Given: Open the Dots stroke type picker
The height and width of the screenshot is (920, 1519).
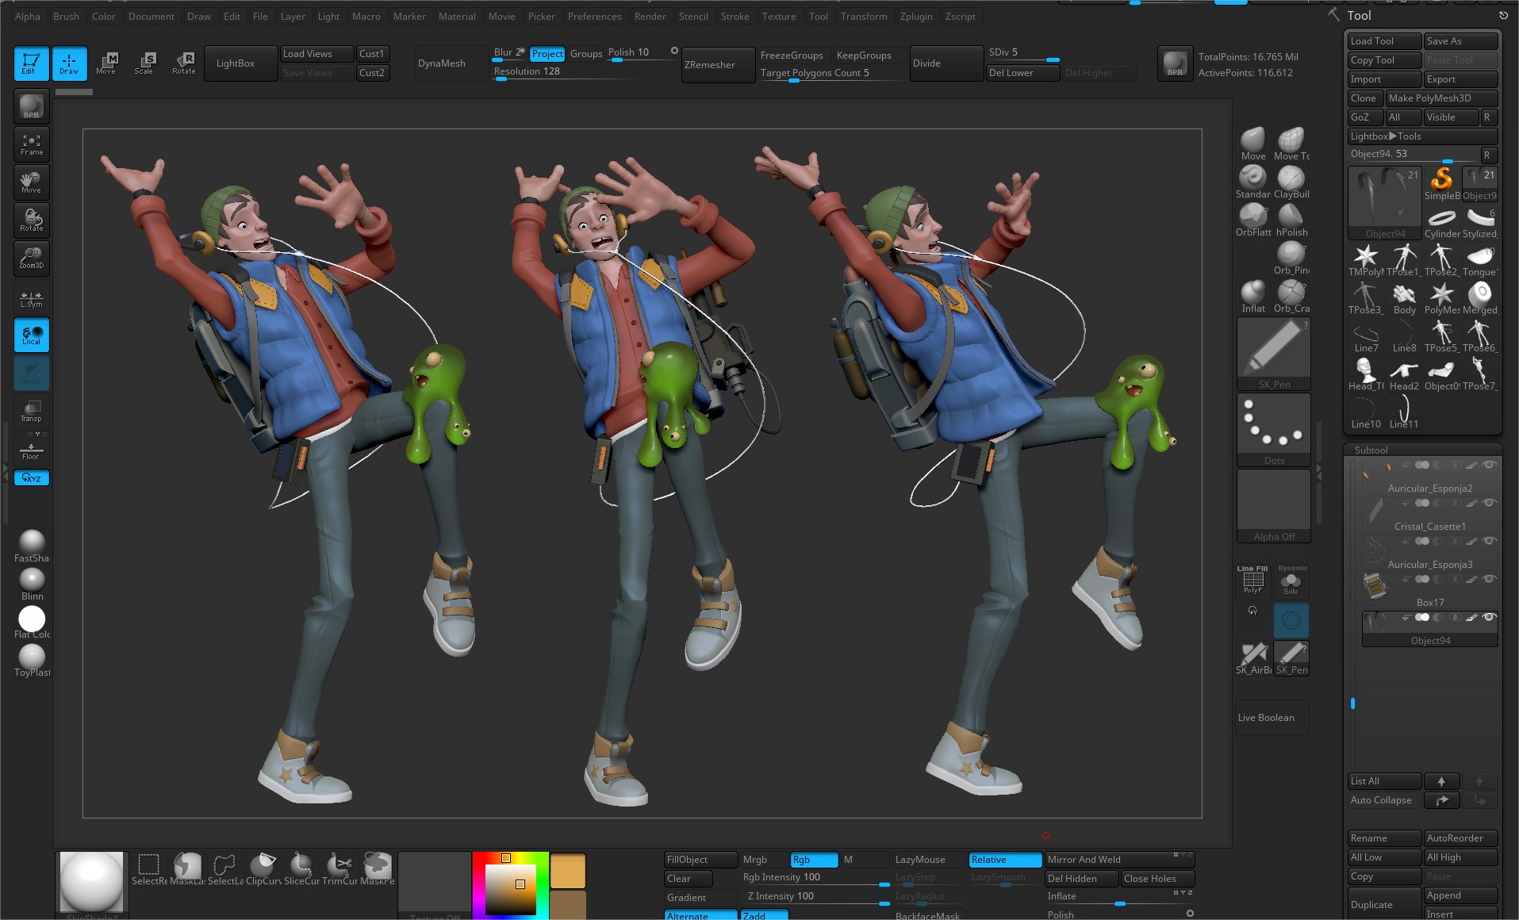Looking at the screenshot, I should pos(1274,430).
